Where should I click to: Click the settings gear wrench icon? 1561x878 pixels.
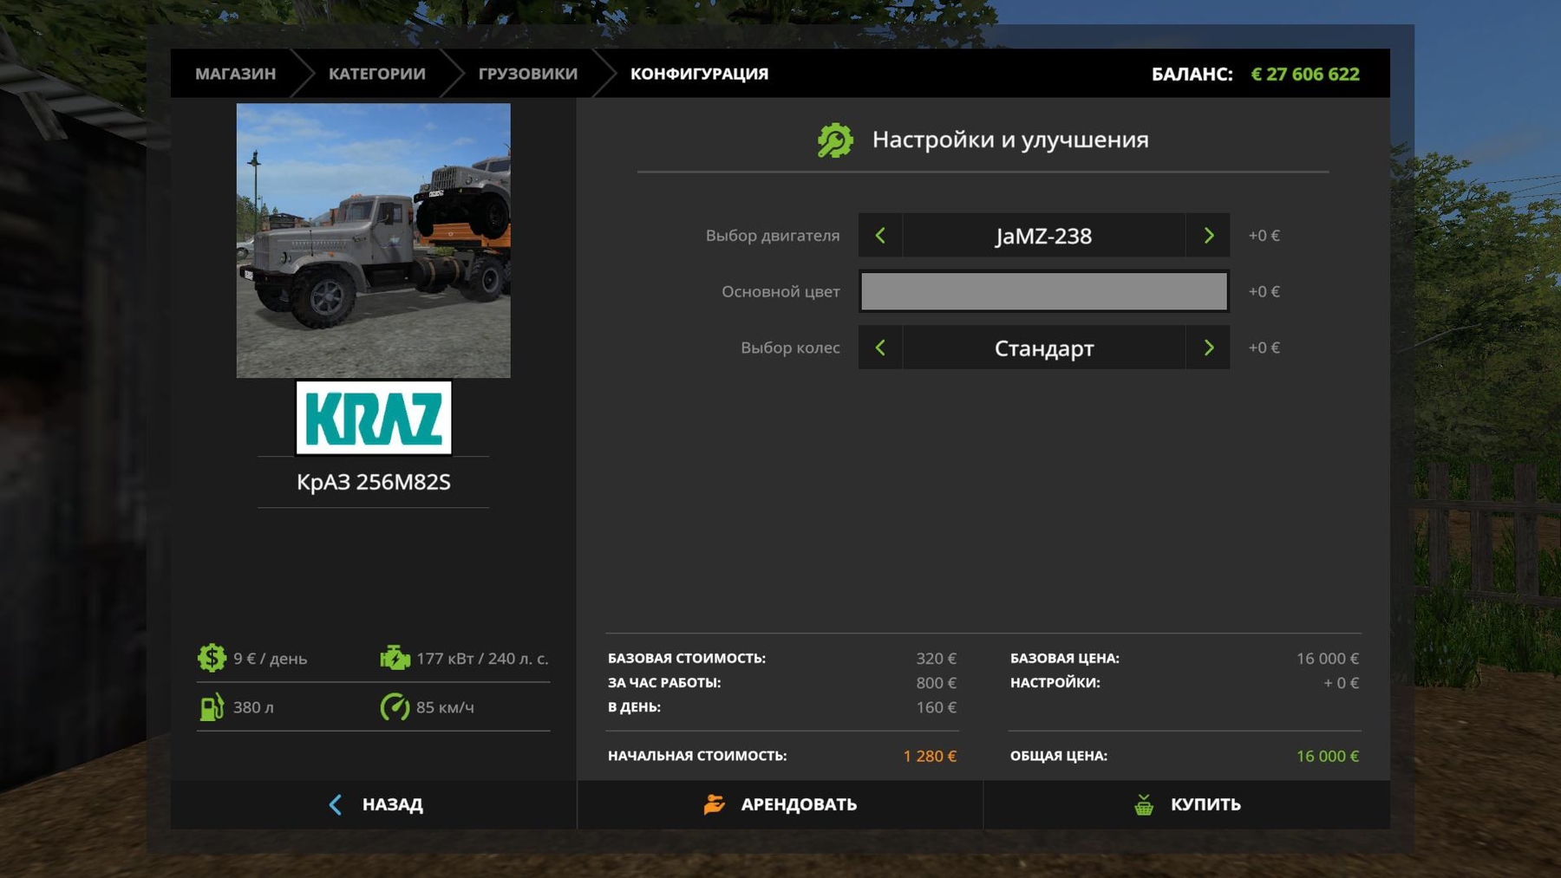(x=835, y=140)
